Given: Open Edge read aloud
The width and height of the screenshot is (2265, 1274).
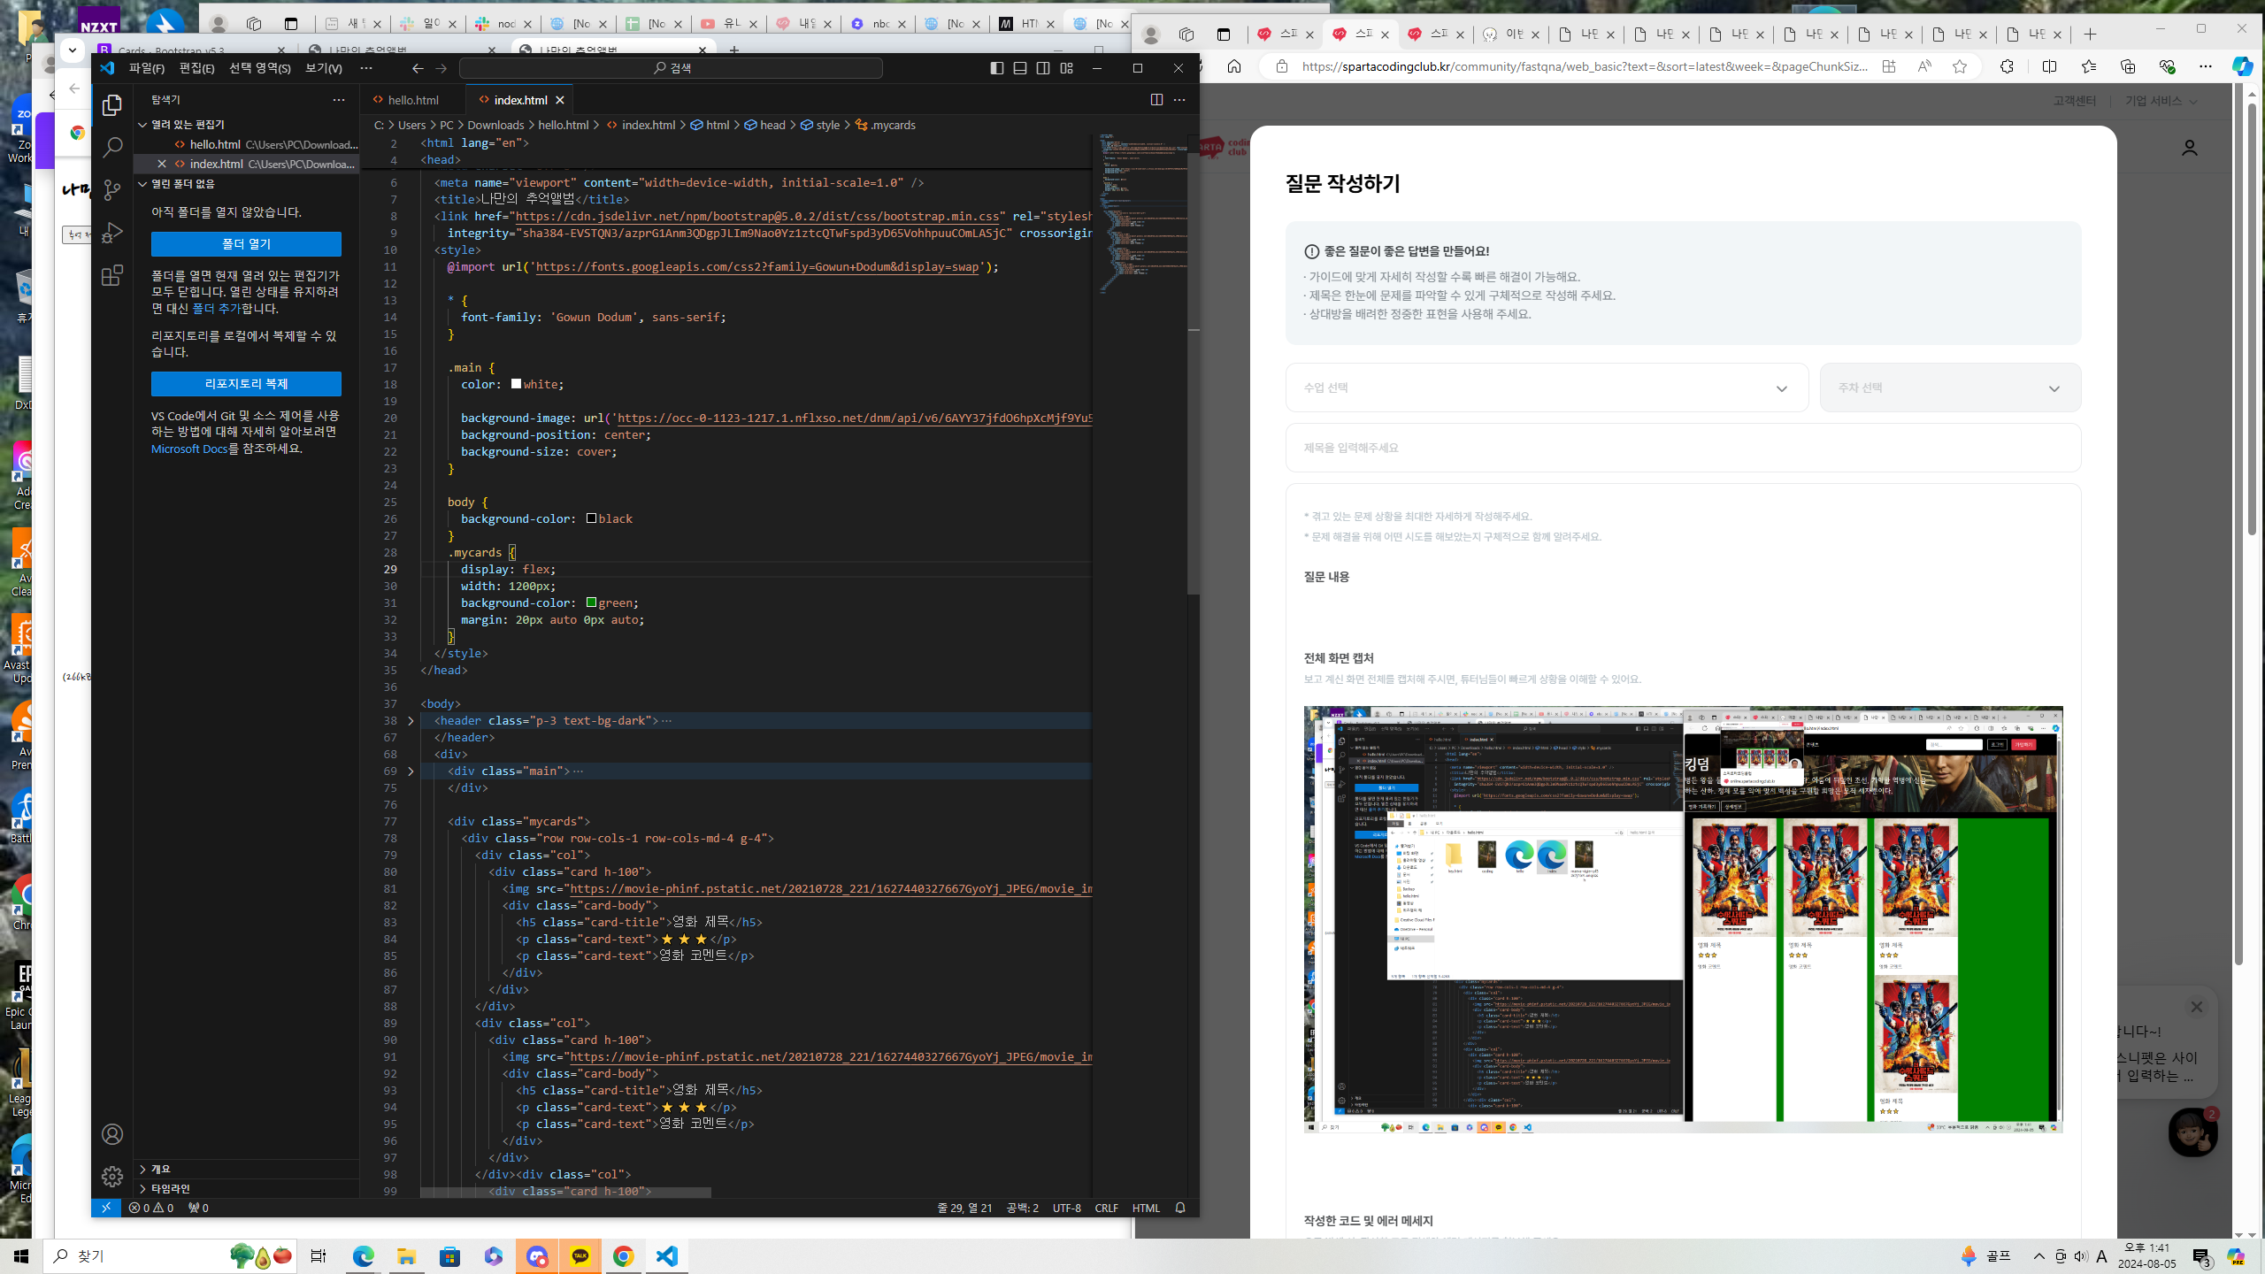Looking at the screenshot, I should coord(1924,66).
